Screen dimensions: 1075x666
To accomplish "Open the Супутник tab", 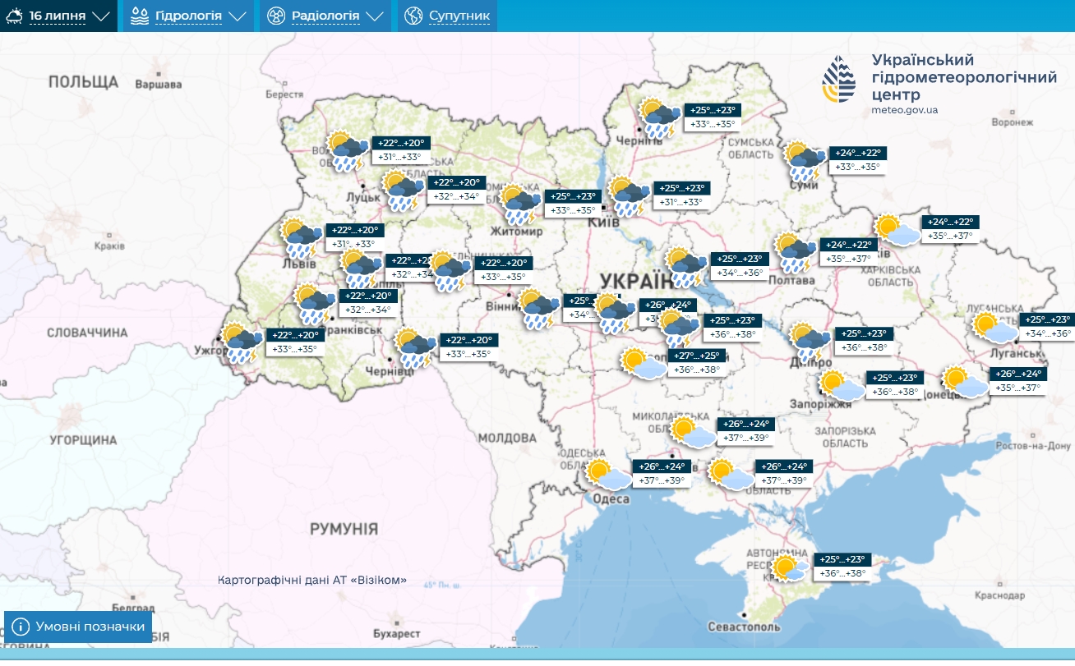I will (x=459, y=16).
